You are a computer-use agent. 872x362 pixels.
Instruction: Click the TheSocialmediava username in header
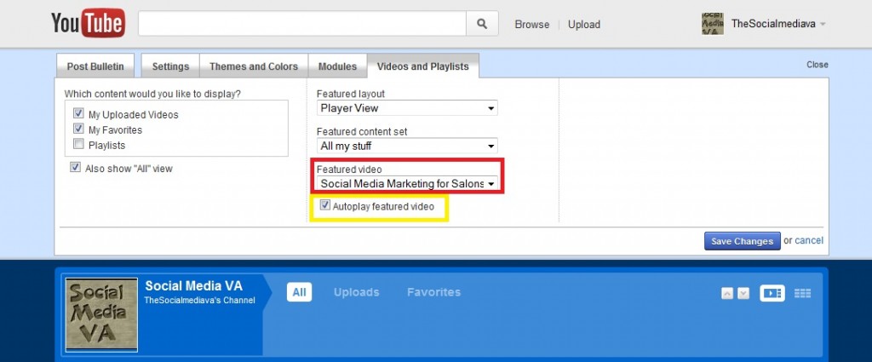tap(773, 24)
